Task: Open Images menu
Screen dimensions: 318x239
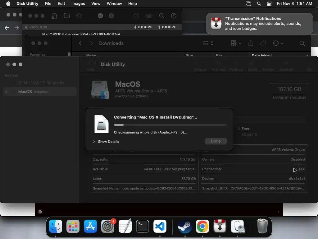Action: coord(78,4)
